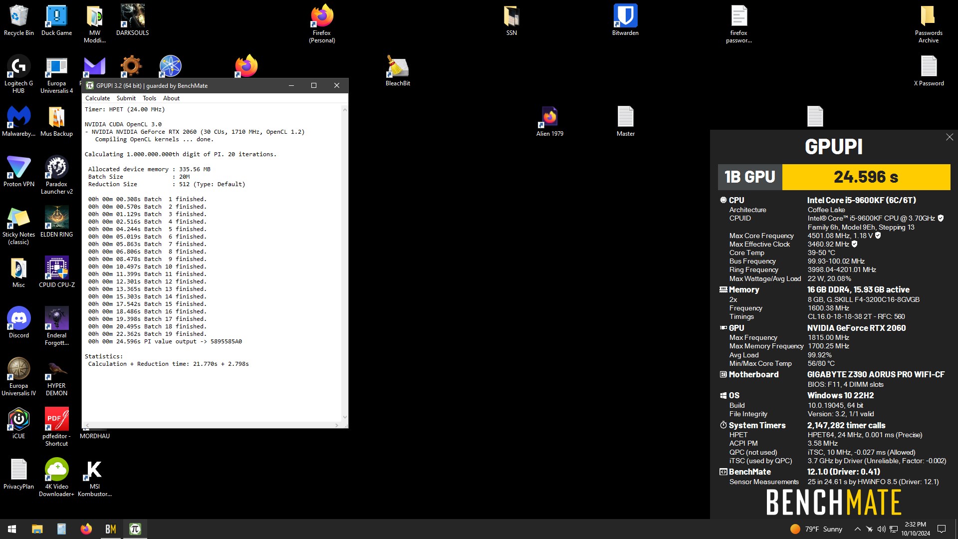Click the PI value output line in log

coord(165,341)
